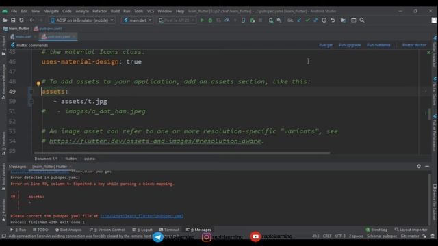438x246 pixels.
Task: Click the Instagram overlay icon
Action: [207, 237]
